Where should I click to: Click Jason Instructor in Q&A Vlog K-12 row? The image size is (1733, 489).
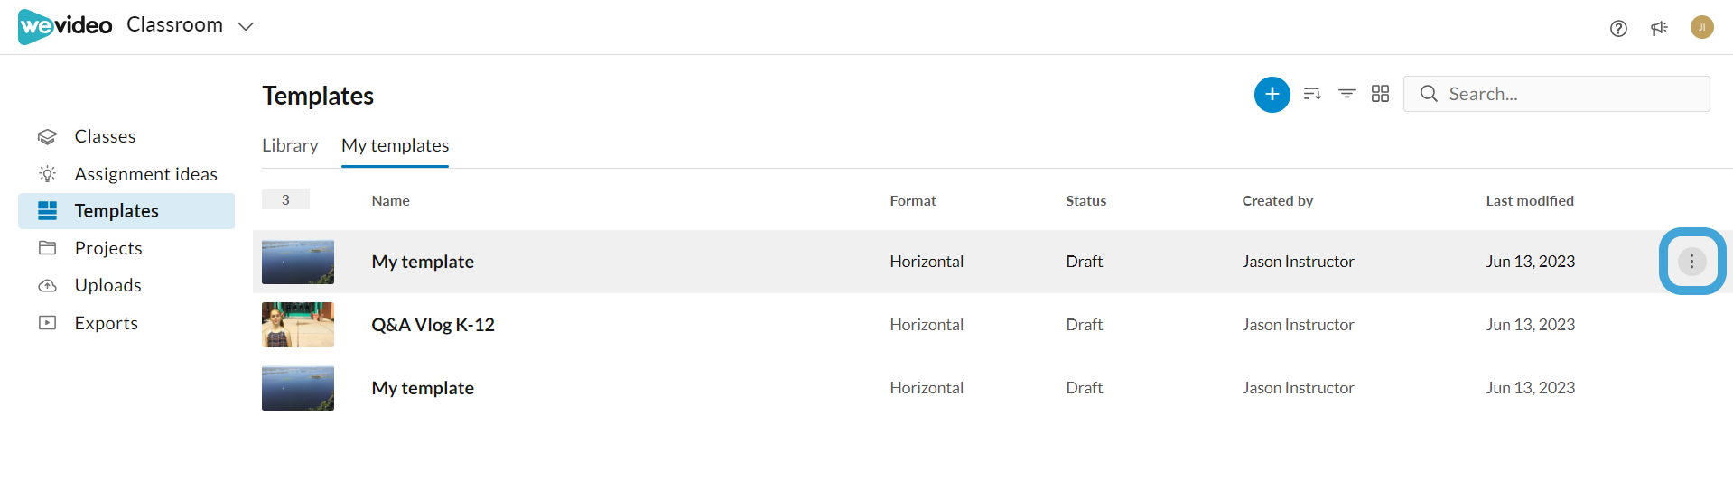click(x=1298, y=325)
